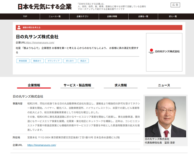Screen dimensions: 194x155
Task: Click the 日の丸サンズ company logo image
Action: 164,52
